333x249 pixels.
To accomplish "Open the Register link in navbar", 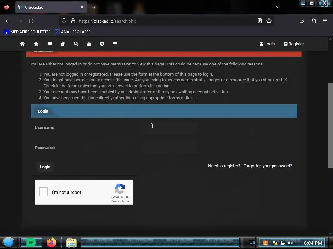I will [294, 44].
